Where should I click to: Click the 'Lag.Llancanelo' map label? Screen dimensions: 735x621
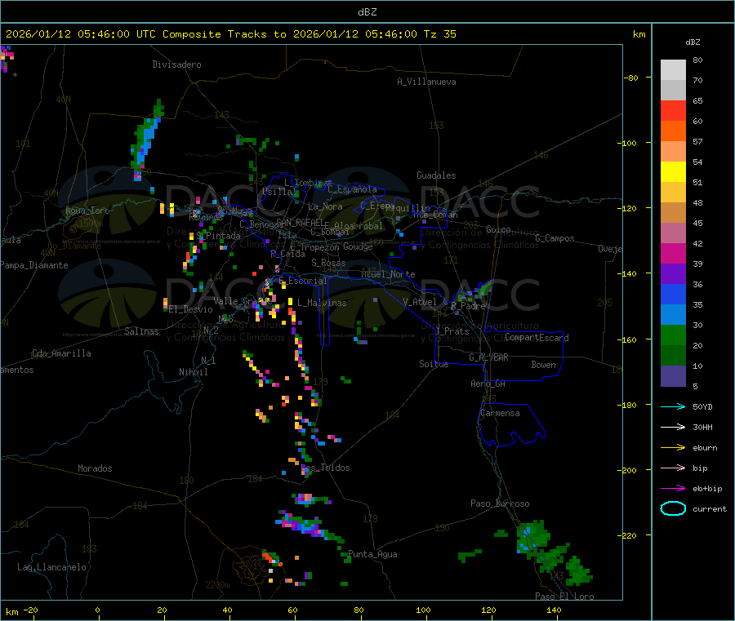(x=51, y=567)
